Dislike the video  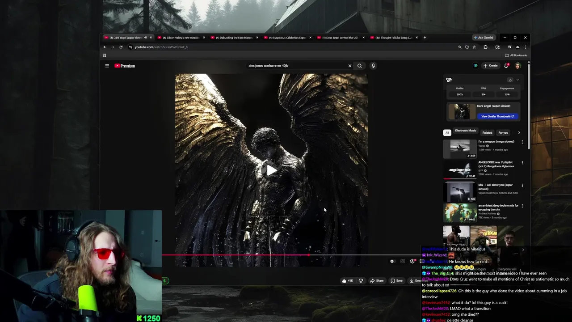pos(361,281)
